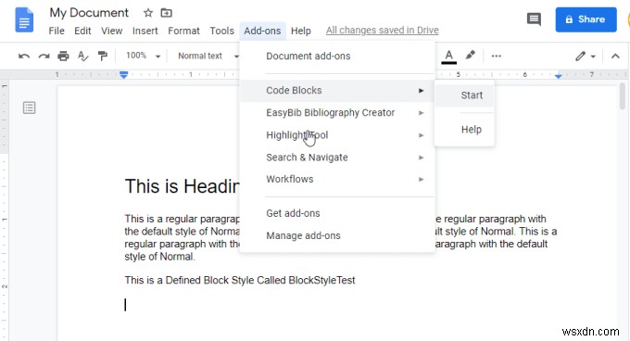Change text color with the A icon
This screenshot has width=630, height=341.
click(x=448, y=57)
